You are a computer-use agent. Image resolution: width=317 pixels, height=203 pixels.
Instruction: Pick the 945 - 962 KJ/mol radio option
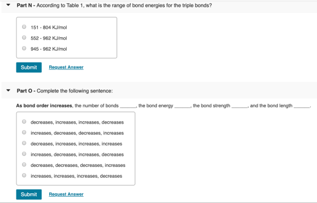[24, 48]
